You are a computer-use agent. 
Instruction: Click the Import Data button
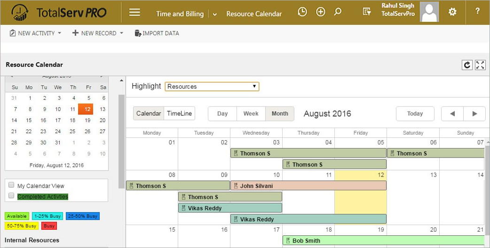157,33
